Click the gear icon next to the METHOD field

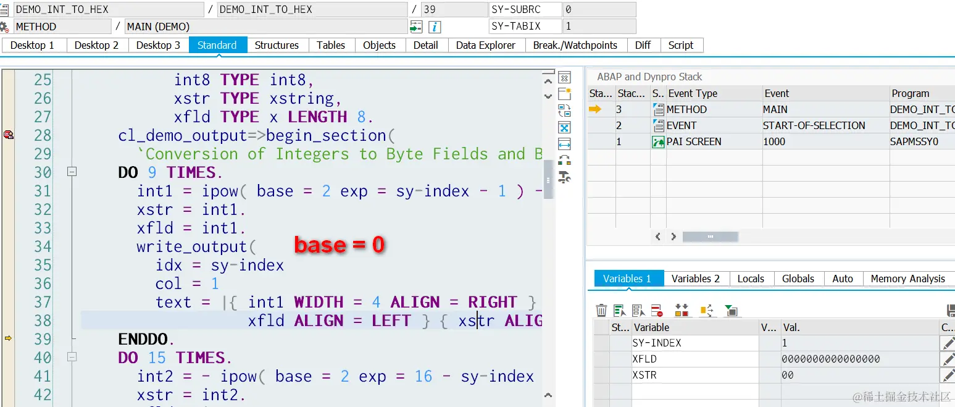point(5,27)
